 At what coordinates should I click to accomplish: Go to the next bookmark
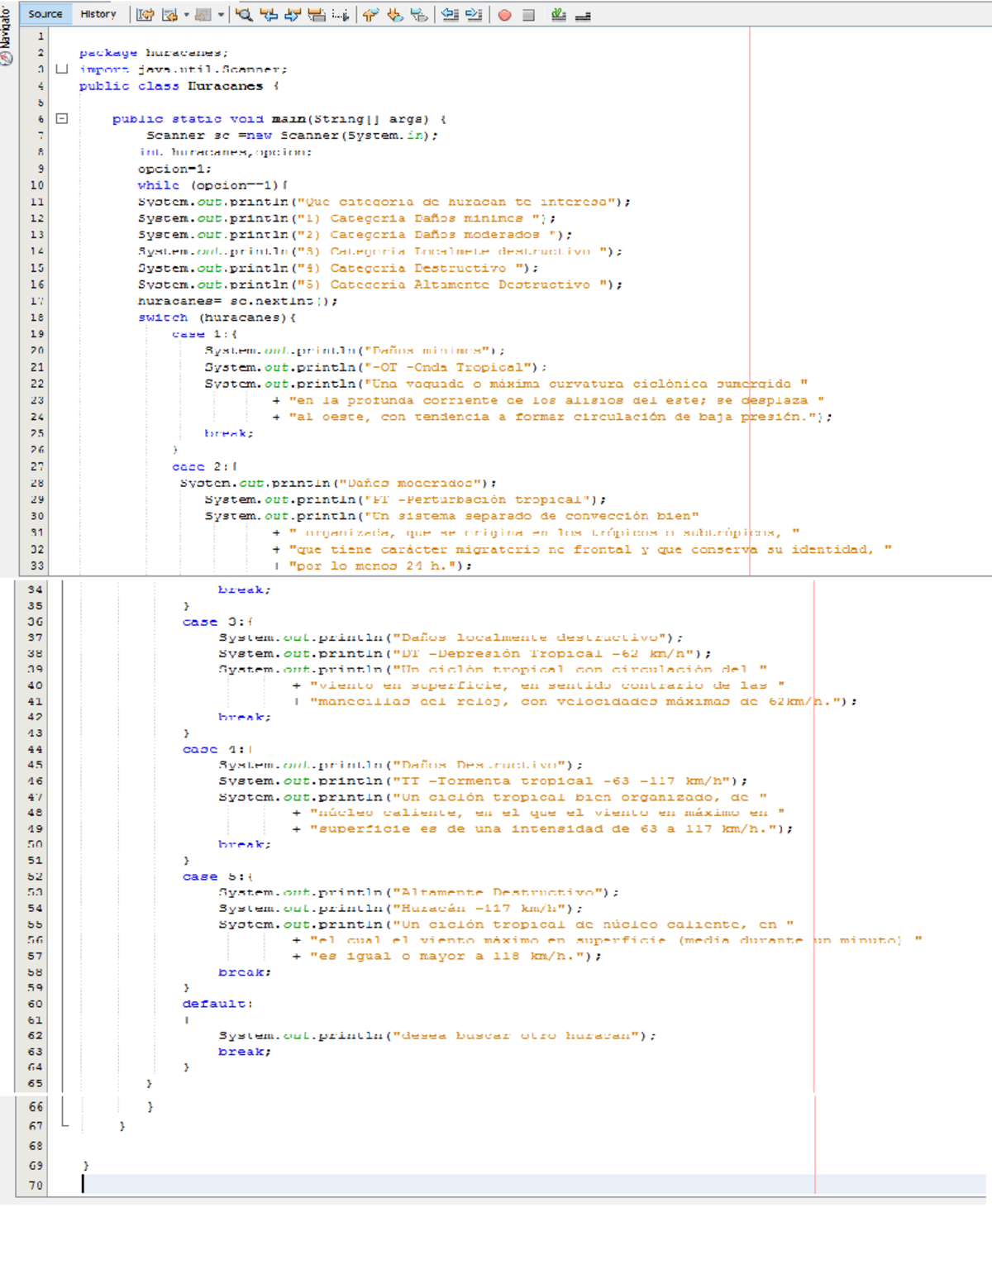click(x=395, y=15)
